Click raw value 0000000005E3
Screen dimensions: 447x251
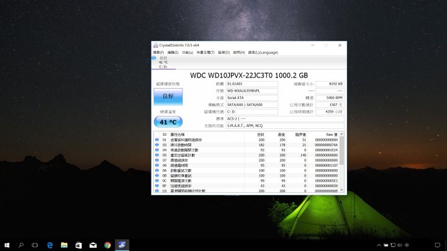click(x=326, y=181)
